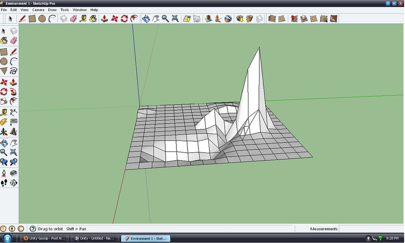Activate the Paint Bucket tool in top toolbar

(93, 19)
